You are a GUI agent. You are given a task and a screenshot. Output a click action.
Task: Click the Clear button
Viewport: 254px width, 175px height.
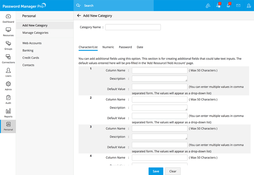pyautogui.click(x=173, y=171)
